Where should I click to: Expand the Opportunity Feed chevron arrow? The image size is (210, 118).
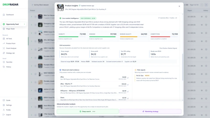click(24, 24)
